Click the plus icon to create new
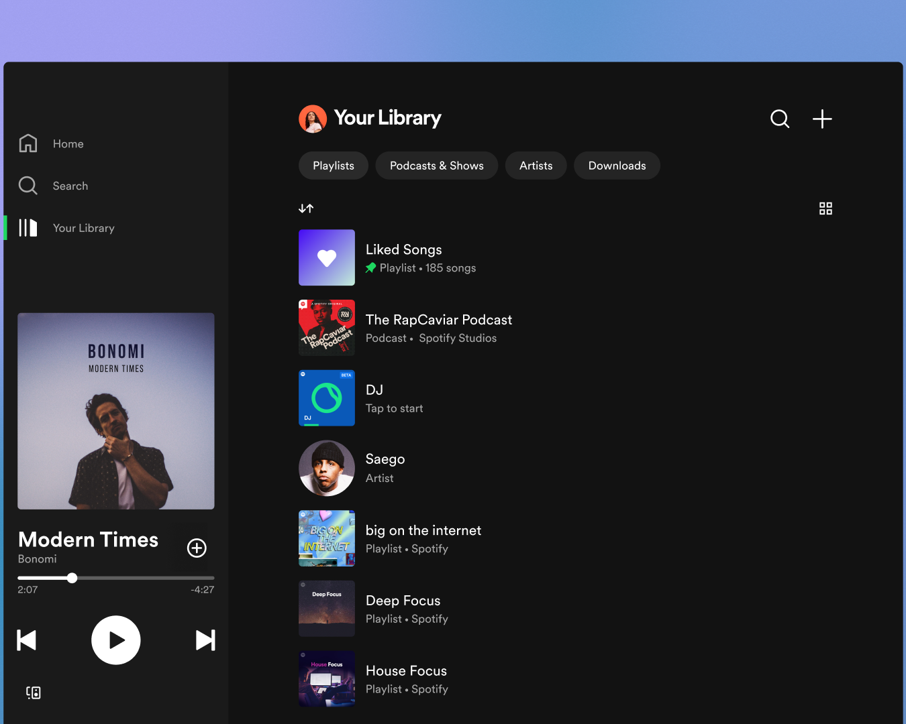The width and height of the screenshot is (906, 724). tap(822, 119)
